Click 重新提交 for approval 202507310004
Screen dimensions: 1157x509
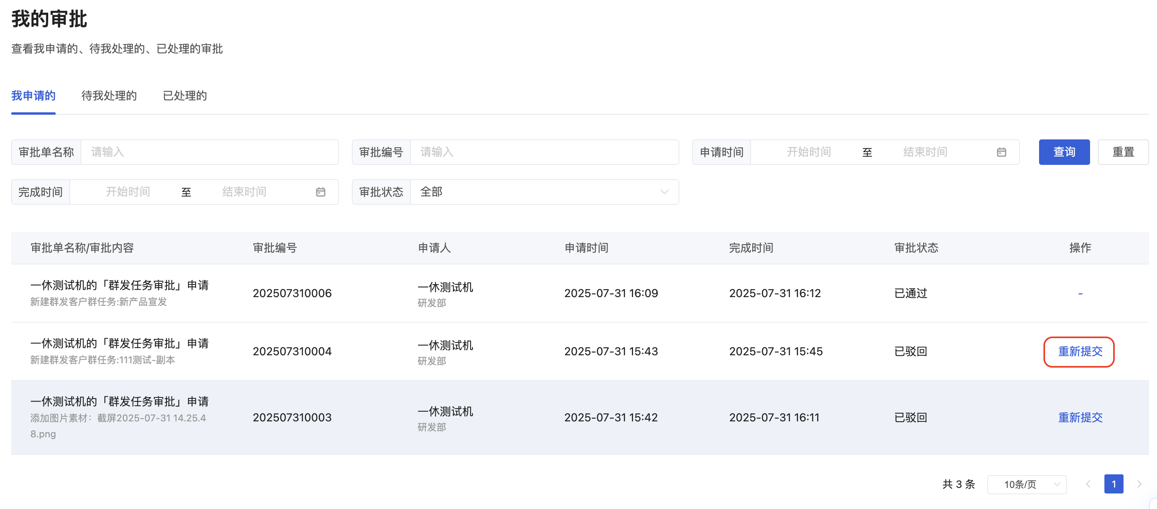[x=1080, y=351]
